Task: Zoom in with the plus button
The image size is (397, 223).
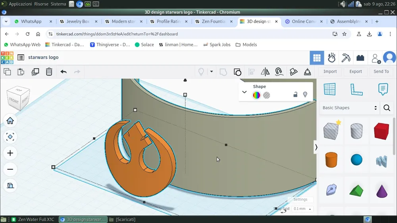Action: coord(10,153)
